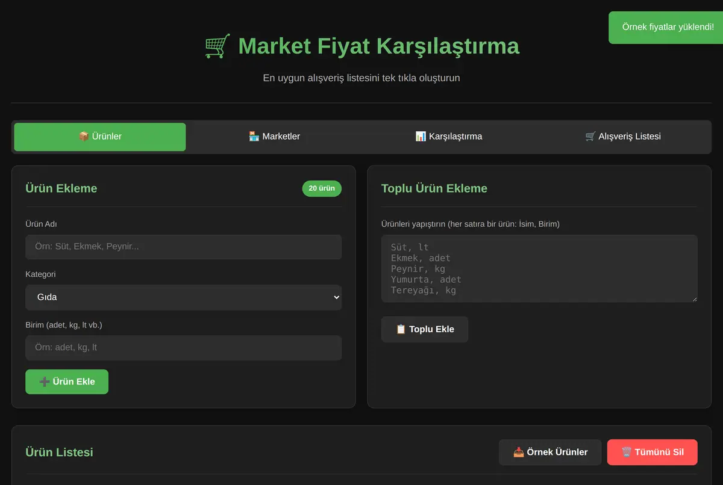The image size is (723, 485).
Task: Focus the Birim input field
Action: [183, 348]
